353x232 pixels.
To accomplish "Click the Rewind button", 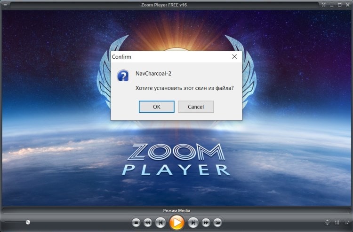I will click(148, 223).
